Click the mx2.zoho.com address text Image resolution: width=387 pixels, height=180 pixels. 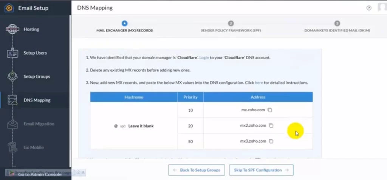[x=253, y=126]
